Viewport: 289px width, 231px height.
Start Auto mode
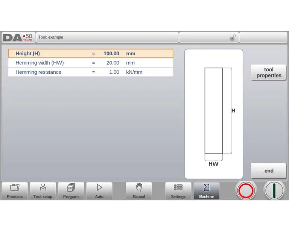pos(99,191)
